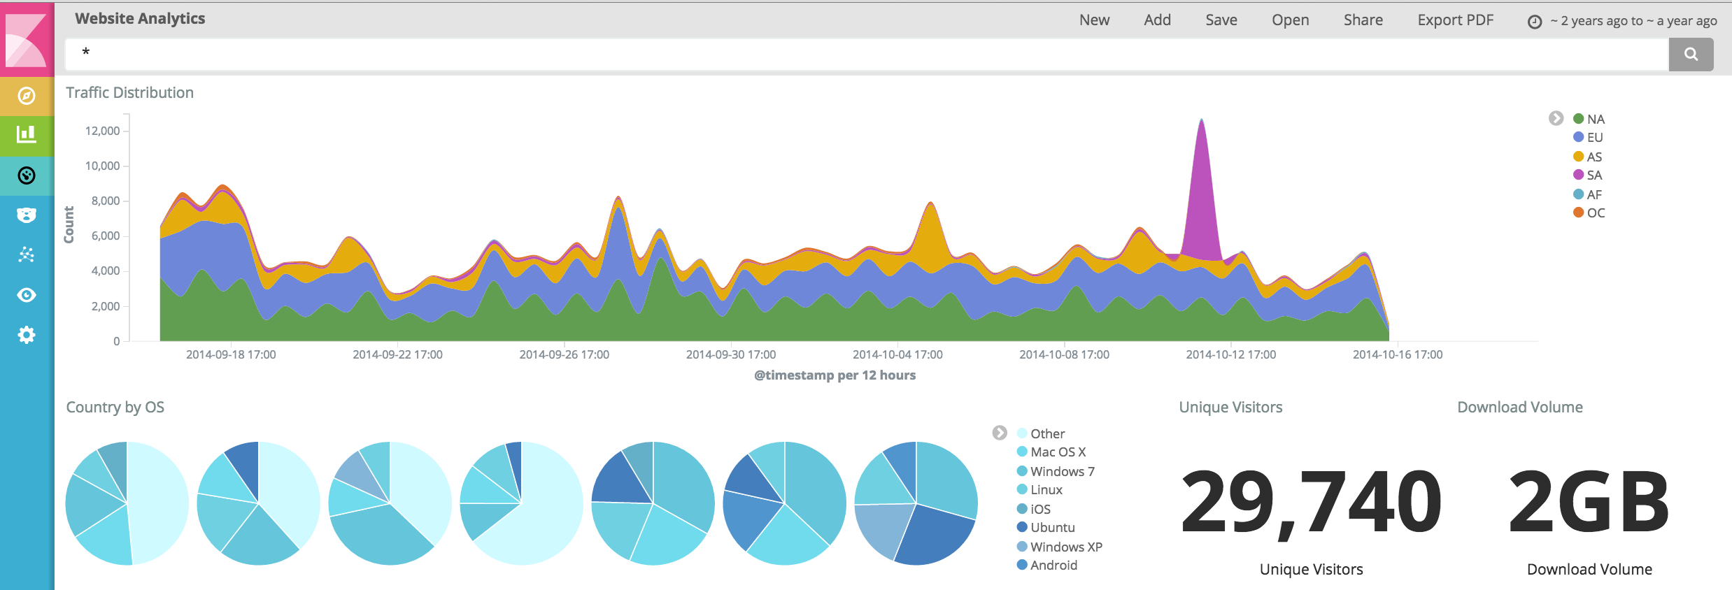Viewport: 1732px width, 590px height.
Task: Click the search magnifier button
Action: coord(1690,55)
